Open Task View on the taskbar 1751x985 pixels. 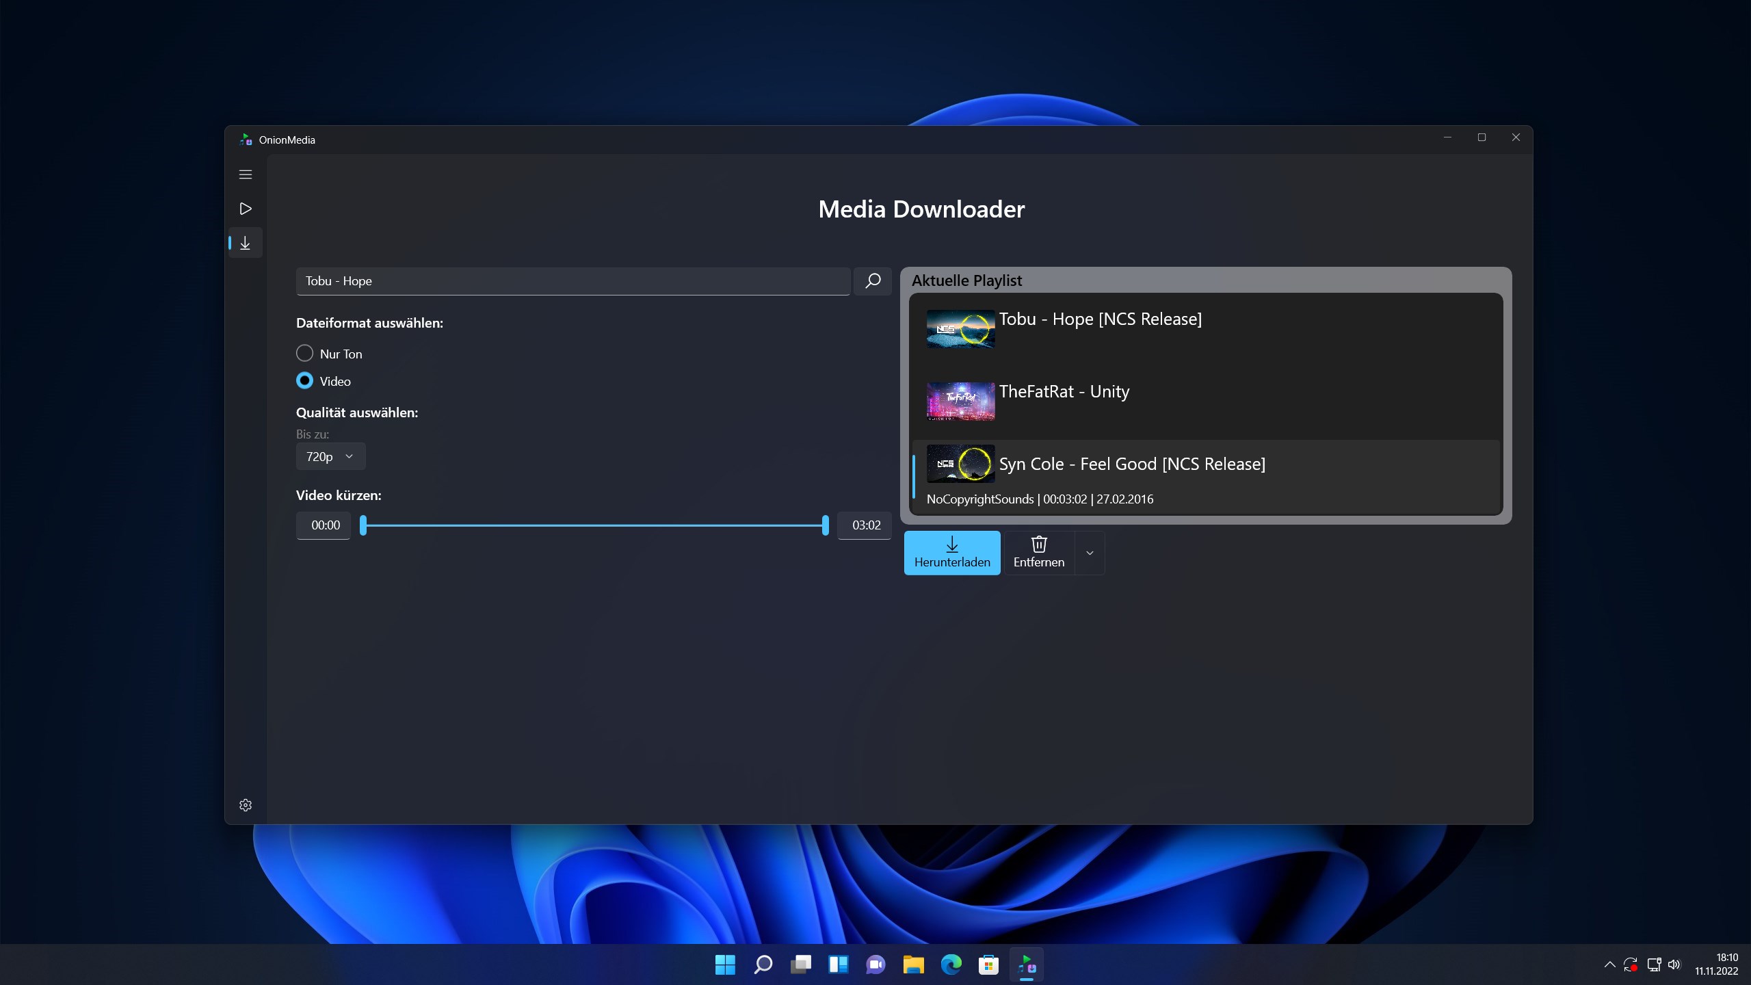[x=801, y=964]
